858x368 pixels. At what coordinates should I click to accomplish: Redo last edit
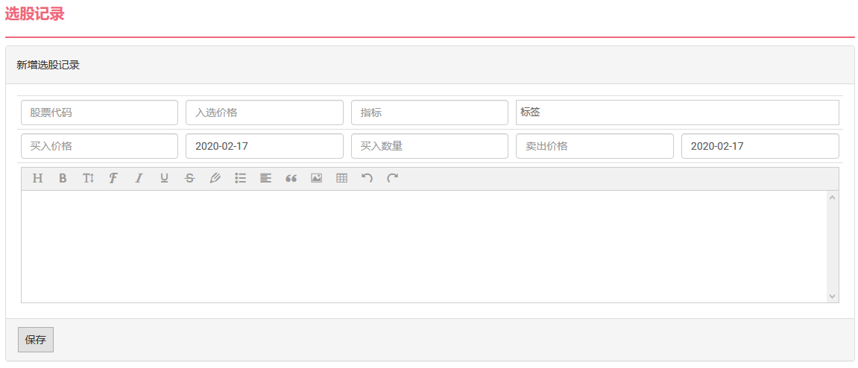pyautogui.click(x=392, y=178)
